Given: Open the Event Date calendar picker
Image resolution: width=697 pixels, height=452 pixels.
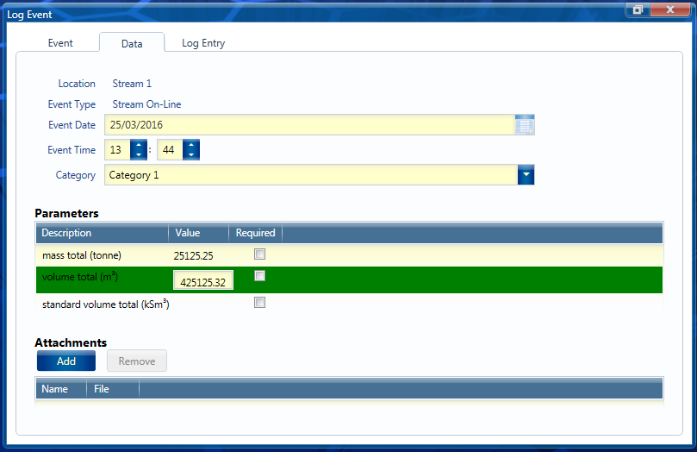Looking at the screenshot, I should click(x=525, y=125).
